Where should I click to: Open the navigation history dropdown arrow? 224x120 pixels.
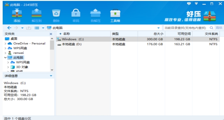click(x=22, y=28)
